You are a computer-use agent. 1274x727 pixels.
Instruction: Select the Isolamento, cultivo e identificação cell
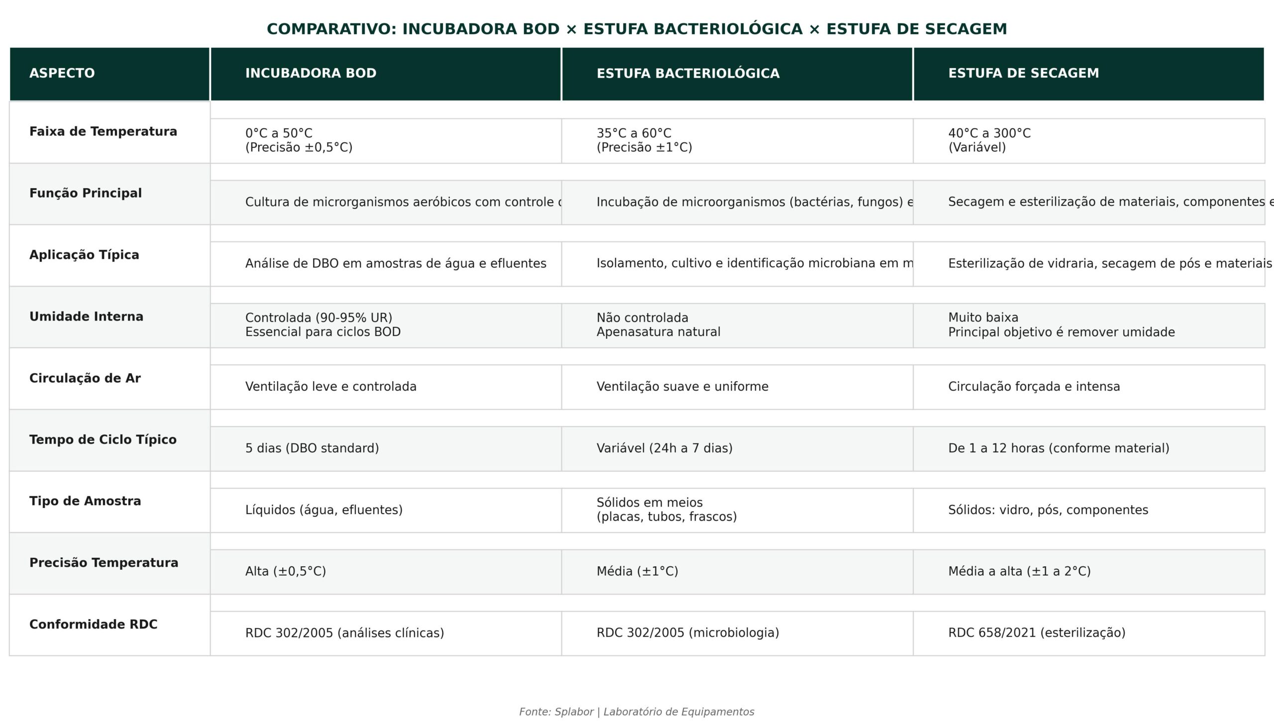coord(738,264)
